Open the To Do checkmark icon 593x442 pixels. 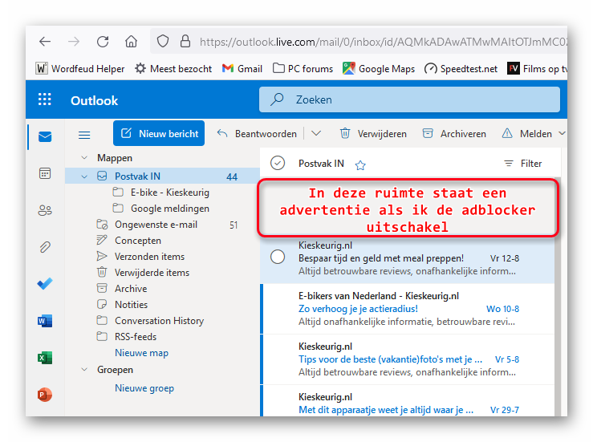tap(45, 284)
